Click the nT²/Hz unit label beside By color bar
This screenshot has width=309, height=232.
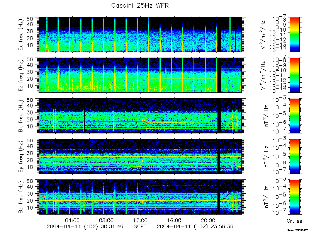[267, 156]
